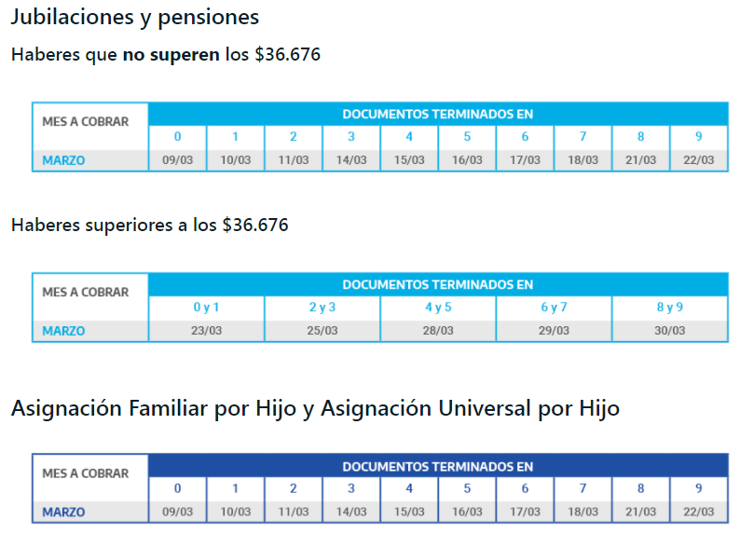Image resolution: width=740 pixels, height=534 pixels.
Task: Select the 29/03 date cell
Action: point(554,331)
